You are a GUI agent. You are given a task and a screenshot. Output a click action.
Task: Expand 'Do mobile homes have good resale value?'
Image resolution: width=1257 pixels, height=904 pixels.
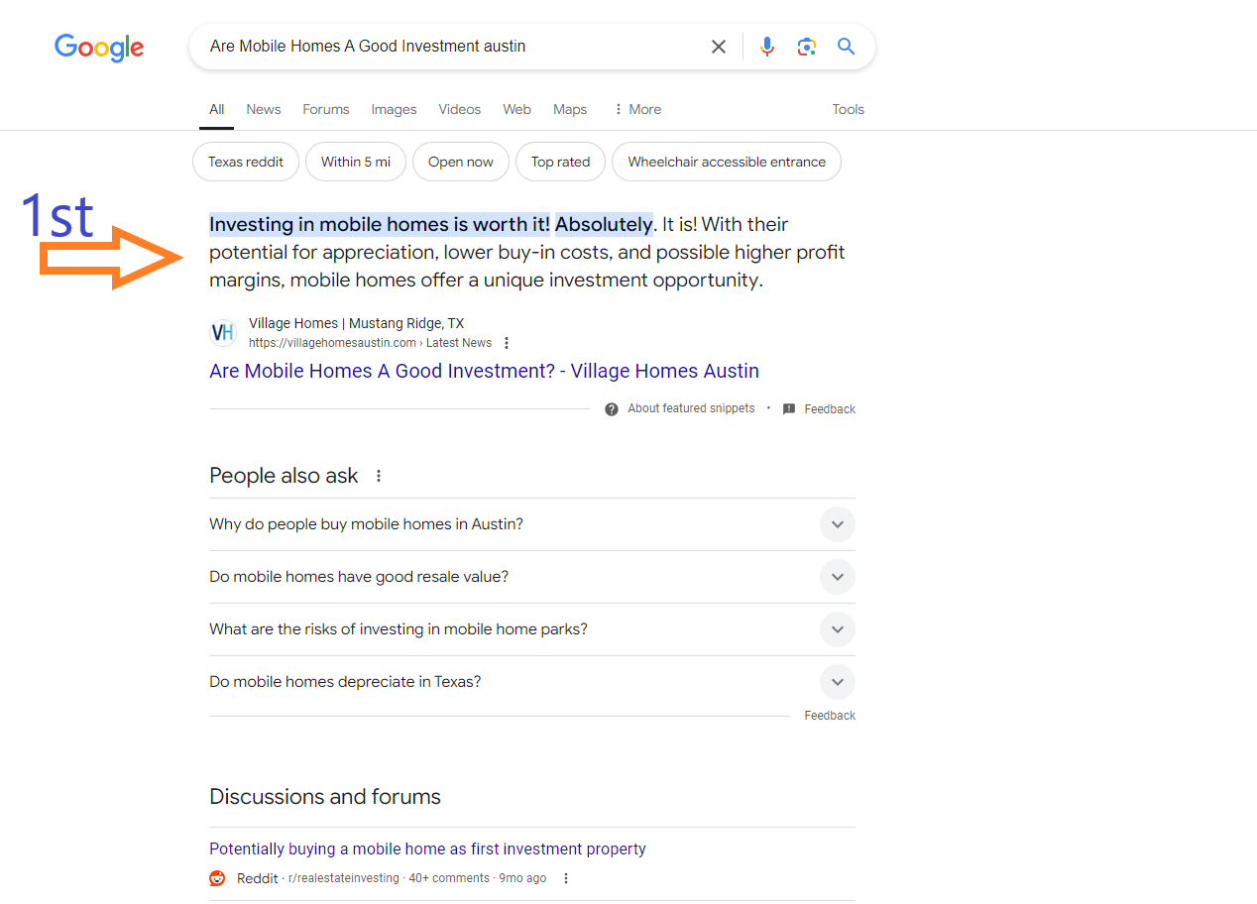click(532, 577)
